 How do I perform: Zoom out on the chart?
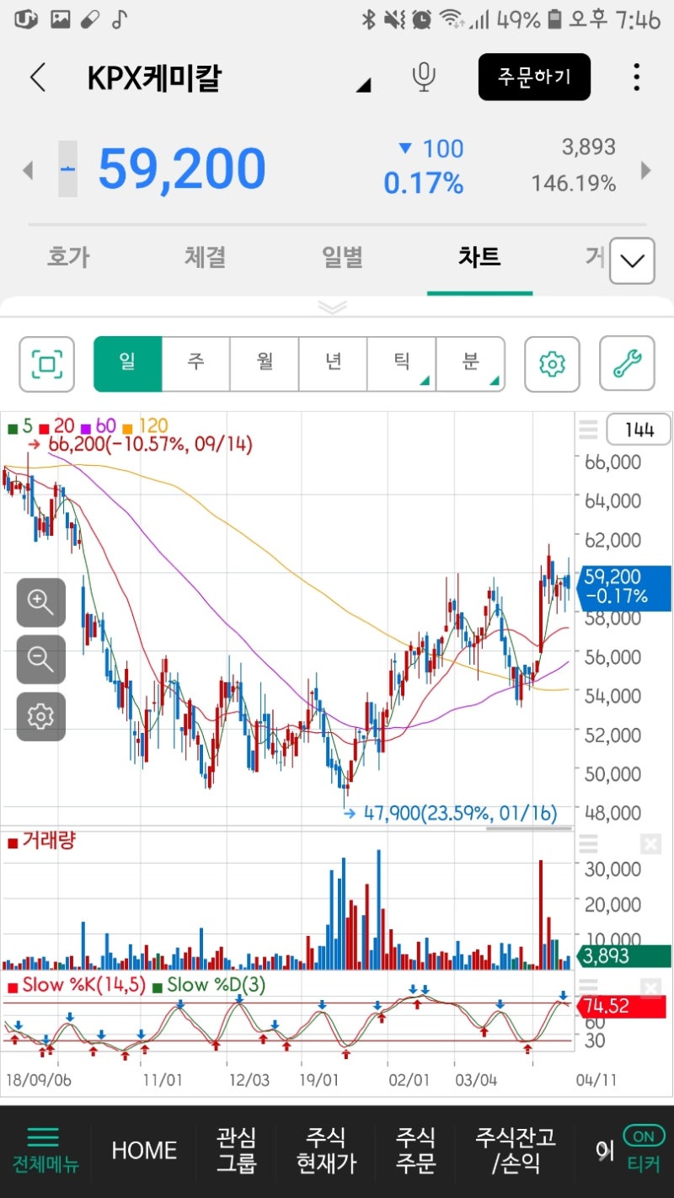(40, 660)
